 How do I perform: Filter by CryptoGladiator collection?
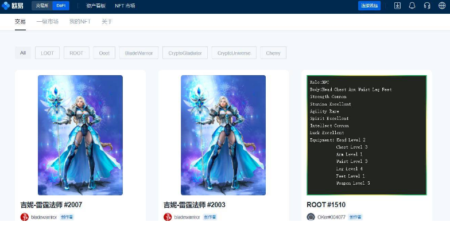185,53
